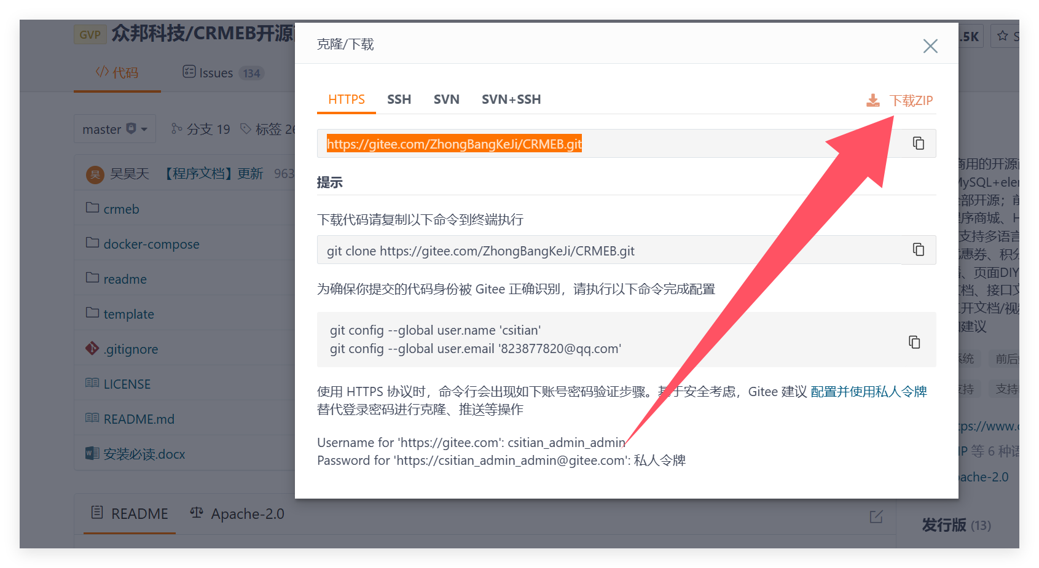This screenshot has width=1039, height=568.
Task: Open the LICENSE file
Action: click(x=127, y=384)
